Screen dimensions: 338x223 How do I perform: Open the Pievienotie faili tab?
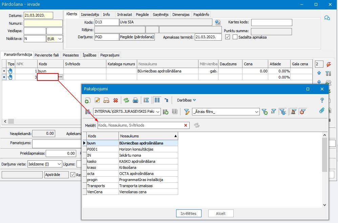[x=46, y=55]
